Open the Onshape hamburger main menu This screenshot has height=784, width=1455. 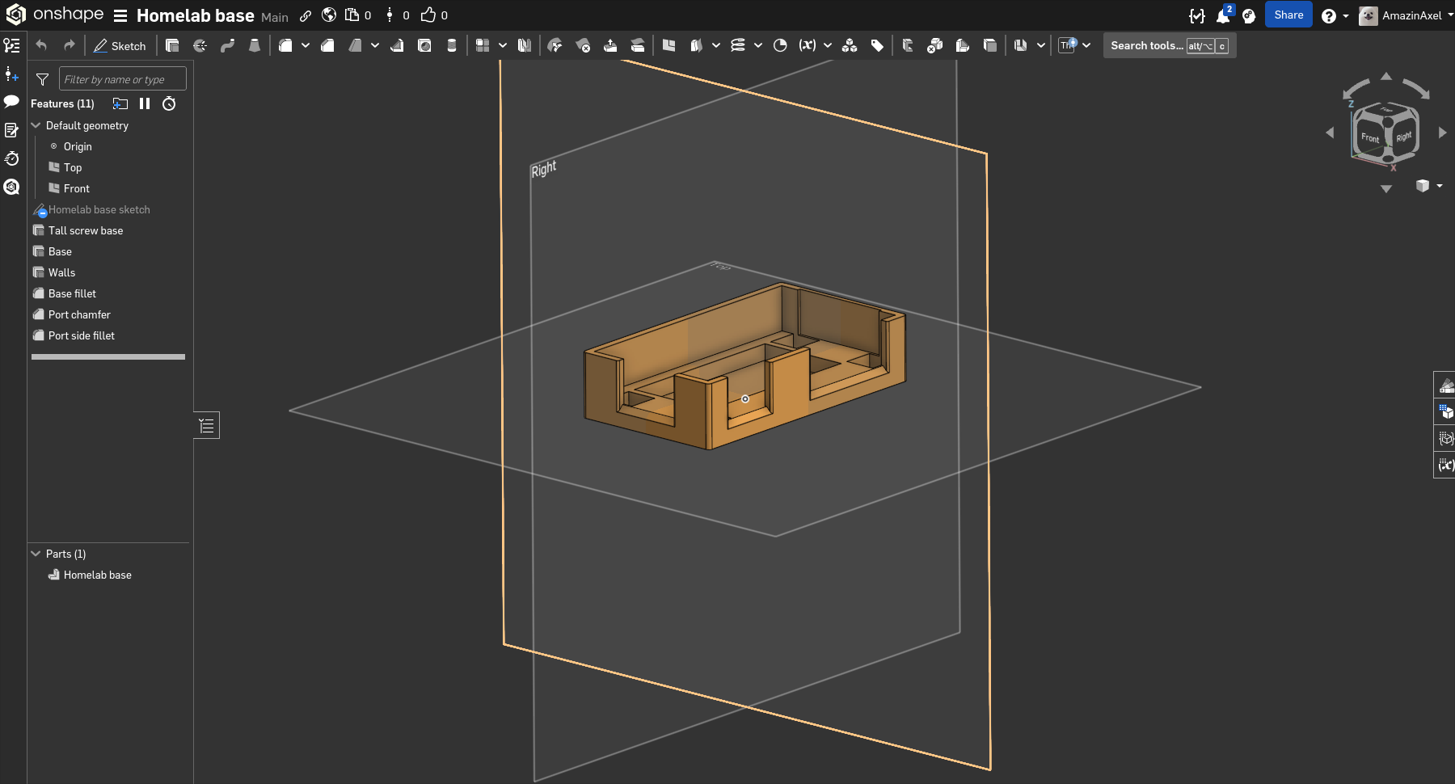pyautogui.click(x=120, y=16)
